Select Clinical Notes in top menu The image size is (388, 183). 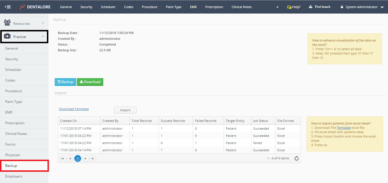point(241,7)
